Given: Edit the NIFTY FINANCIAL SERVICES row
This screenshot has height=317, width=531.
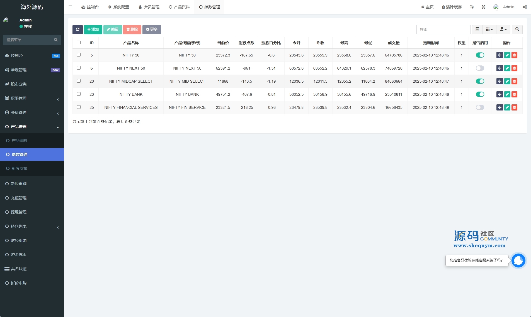Looking at the screenshot, I should click(x=507, y=107).
